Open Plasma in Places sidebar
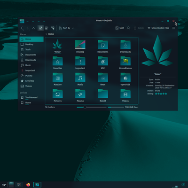This screenshot has width=188, height=188. tap(31, 76)
